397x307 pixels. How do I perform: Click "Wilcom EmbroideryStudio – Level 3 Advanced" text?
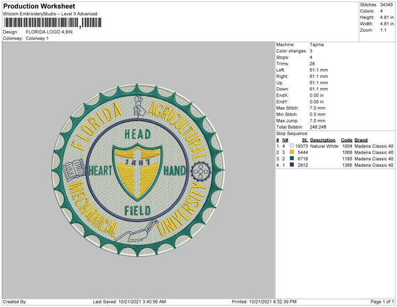tap(50, 14)
